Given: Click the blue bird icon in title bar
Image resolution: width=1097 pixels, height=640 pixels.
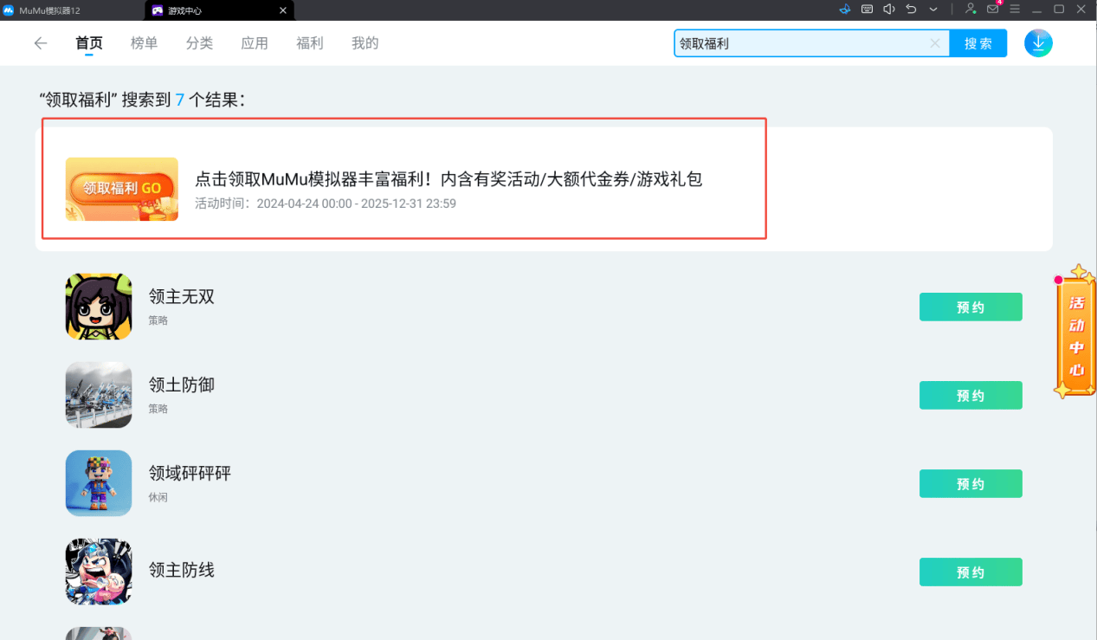Looking at the screenshot, I should coord(846,9).
